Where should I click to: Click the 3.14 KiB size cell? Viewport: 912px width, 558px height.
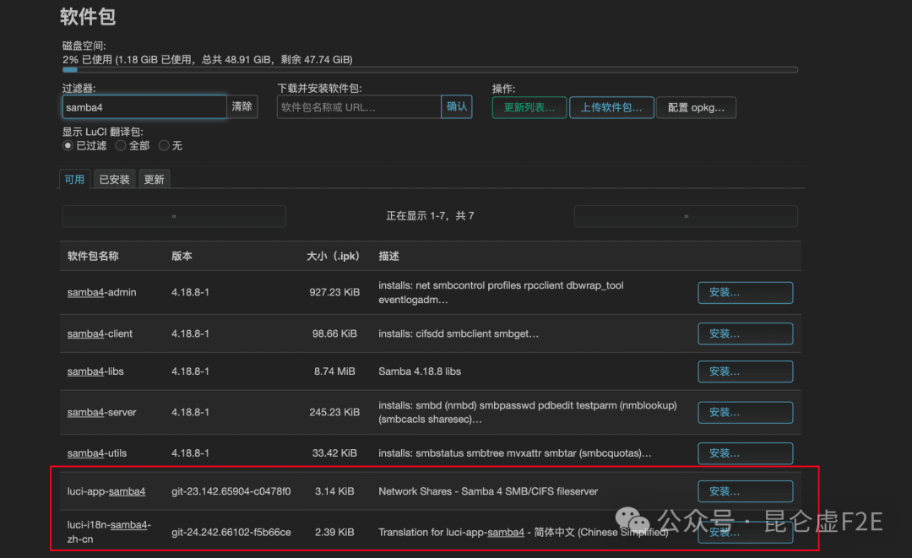click(334, 492)
